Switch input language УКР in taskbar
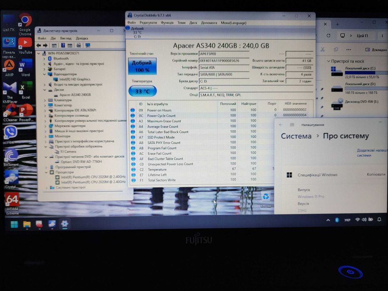Screen dimensions: 388x291 [347, 220]
